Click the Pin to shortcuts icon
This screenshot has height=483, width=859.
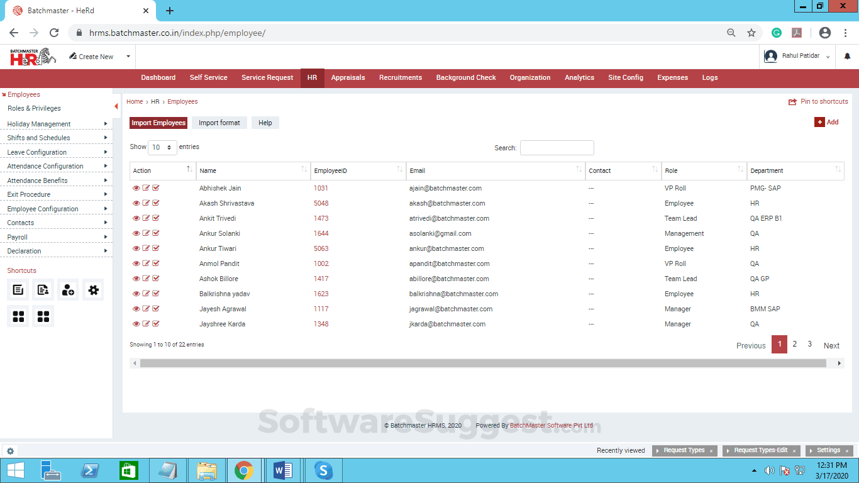[x=792, y=102]
